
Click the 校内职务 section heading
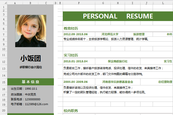[71, 111]
